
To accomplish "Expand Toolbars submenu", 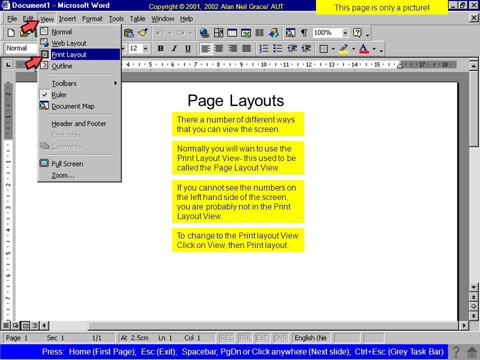I will [x=79, y=83].
